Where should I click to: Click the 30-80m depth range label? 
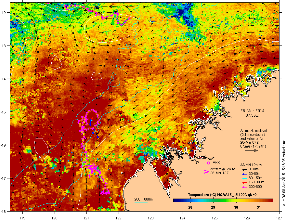tap(254, 174)
